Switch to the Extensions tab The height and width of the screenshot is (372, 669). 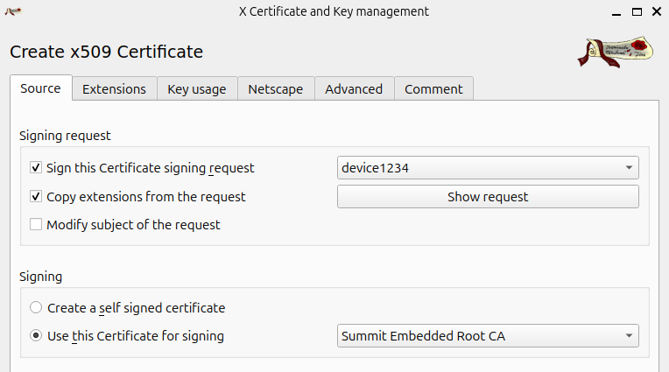point(114,89)
